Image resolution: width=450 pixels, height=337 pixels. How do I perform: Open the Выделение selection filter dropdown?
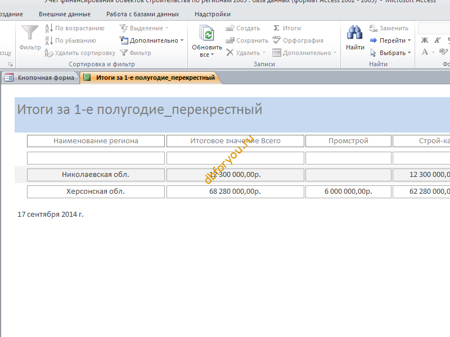tap(144, 28)
